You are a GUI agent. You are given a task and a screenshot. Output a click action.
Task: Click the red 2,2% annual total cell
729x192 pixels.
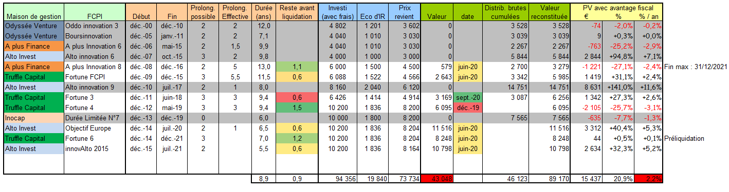[x=648, y=178]
